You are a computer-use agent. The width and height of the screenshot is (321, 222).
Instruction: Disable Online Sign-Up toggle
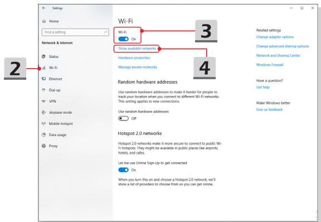click(x=124, y=170)
